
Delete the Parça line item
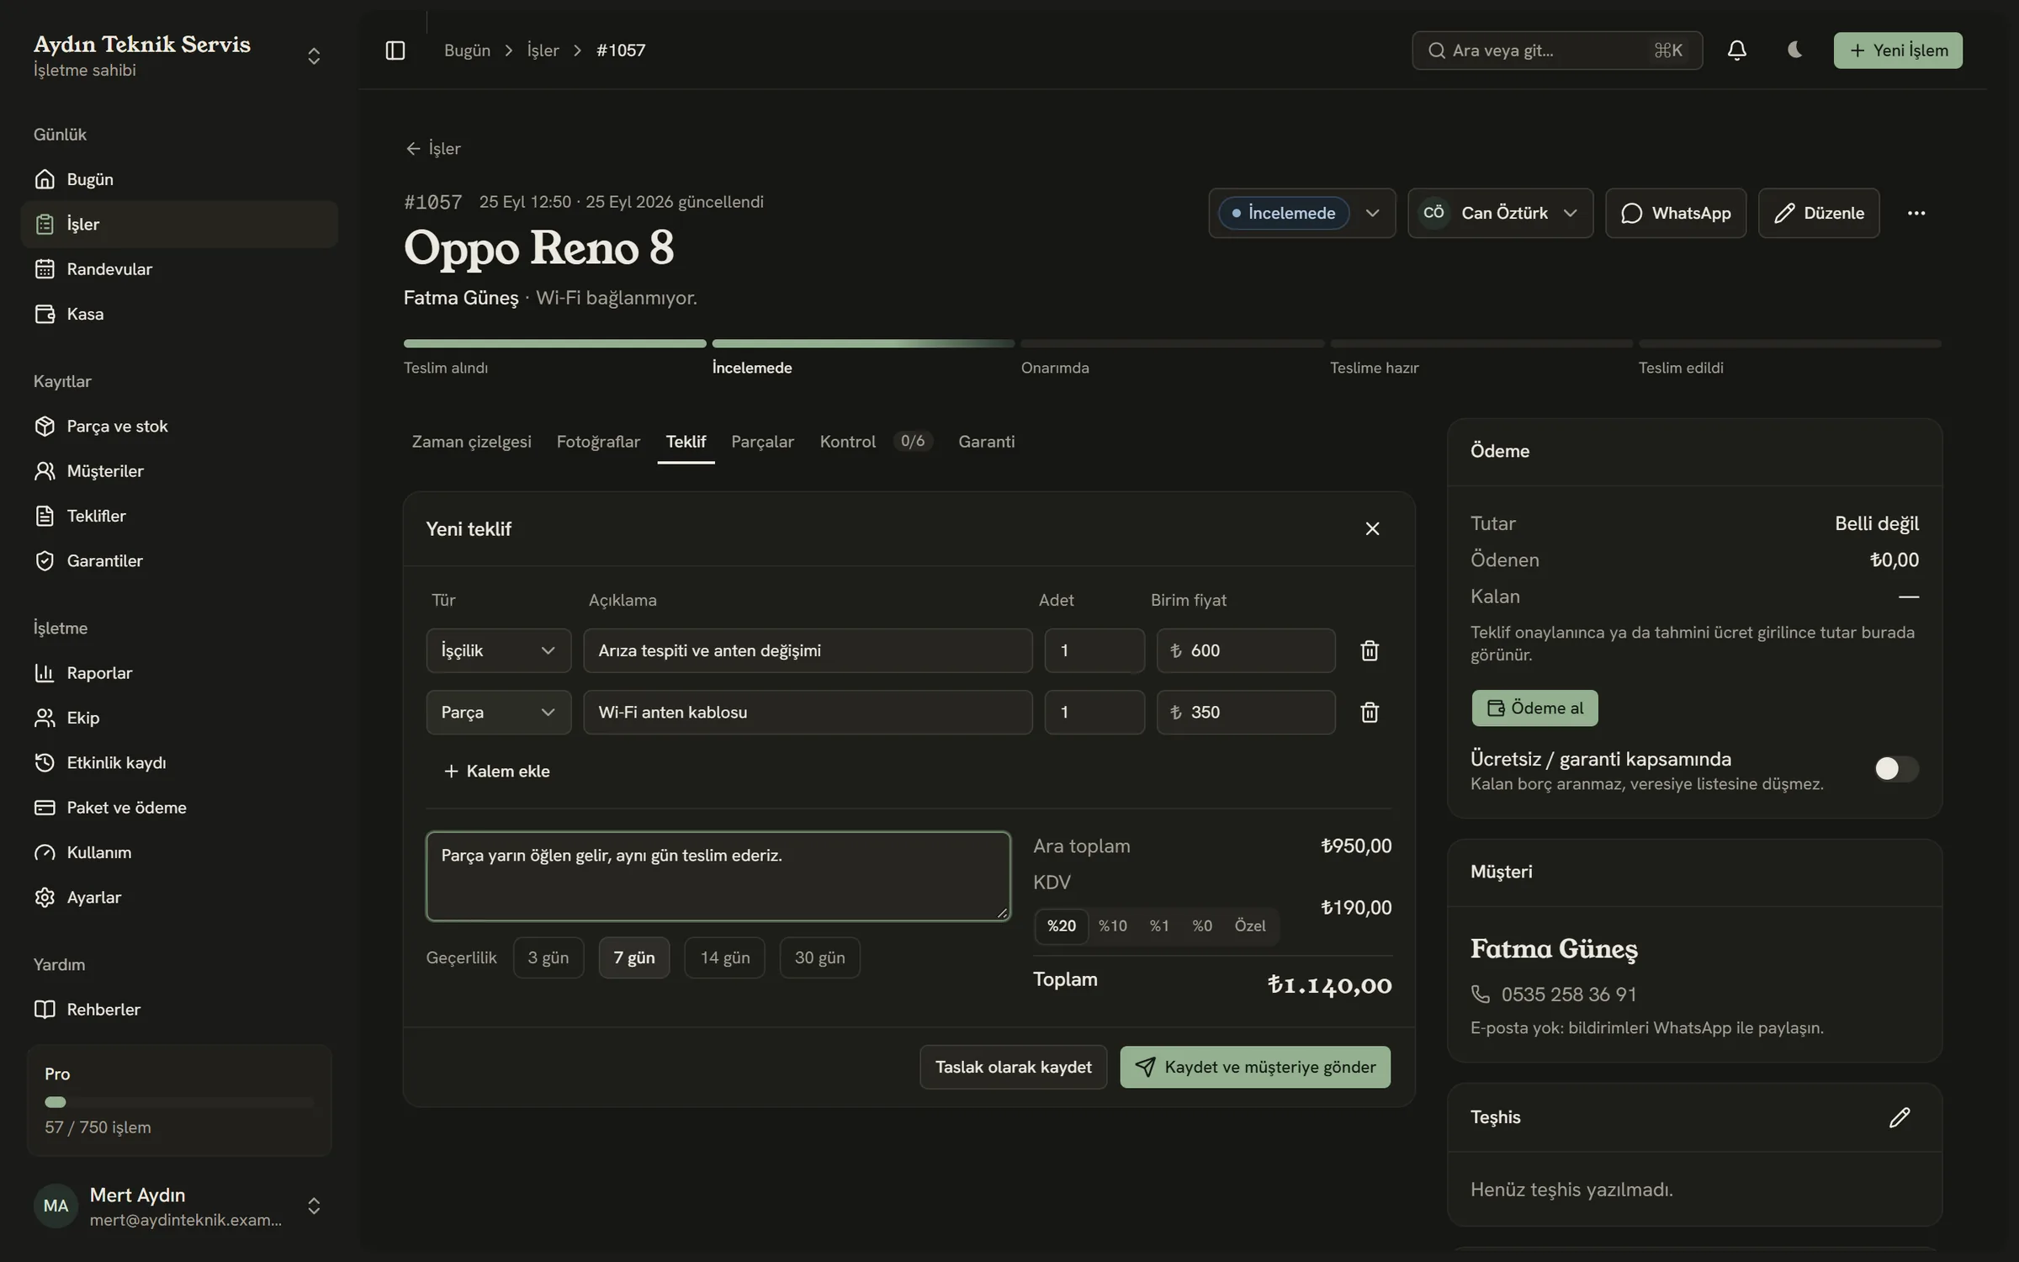pyautogui.click(x=1370, y=713)
